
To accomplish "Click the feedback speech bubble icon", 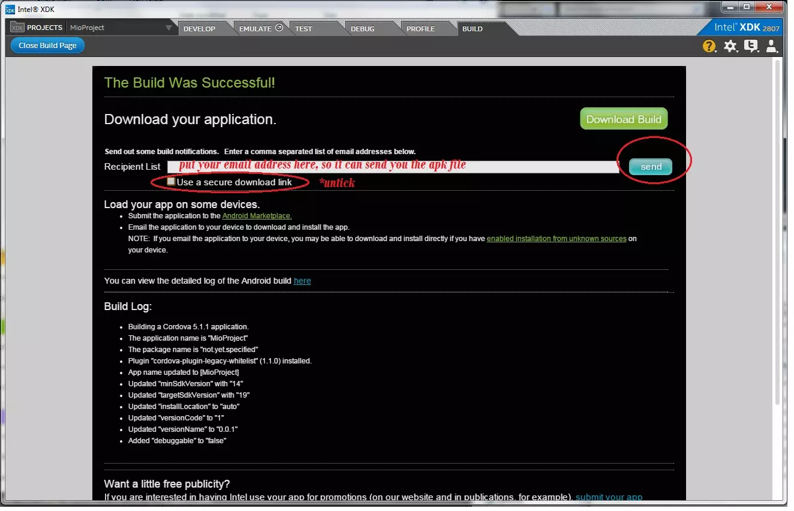I will [751, 46].
